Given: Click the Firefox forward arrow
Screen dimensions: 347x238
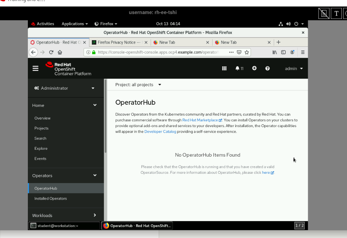Looking at the screenshot, I should point(43,52).
